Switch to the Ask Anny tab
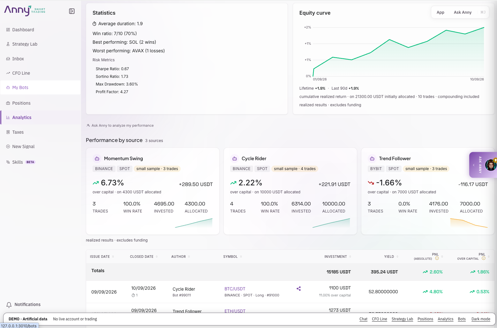Screen dimensions: 497x328 point(463,12)
